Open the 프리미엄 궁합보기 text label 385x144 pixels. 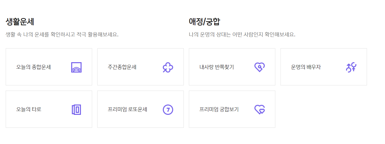(x=219, y=109)
